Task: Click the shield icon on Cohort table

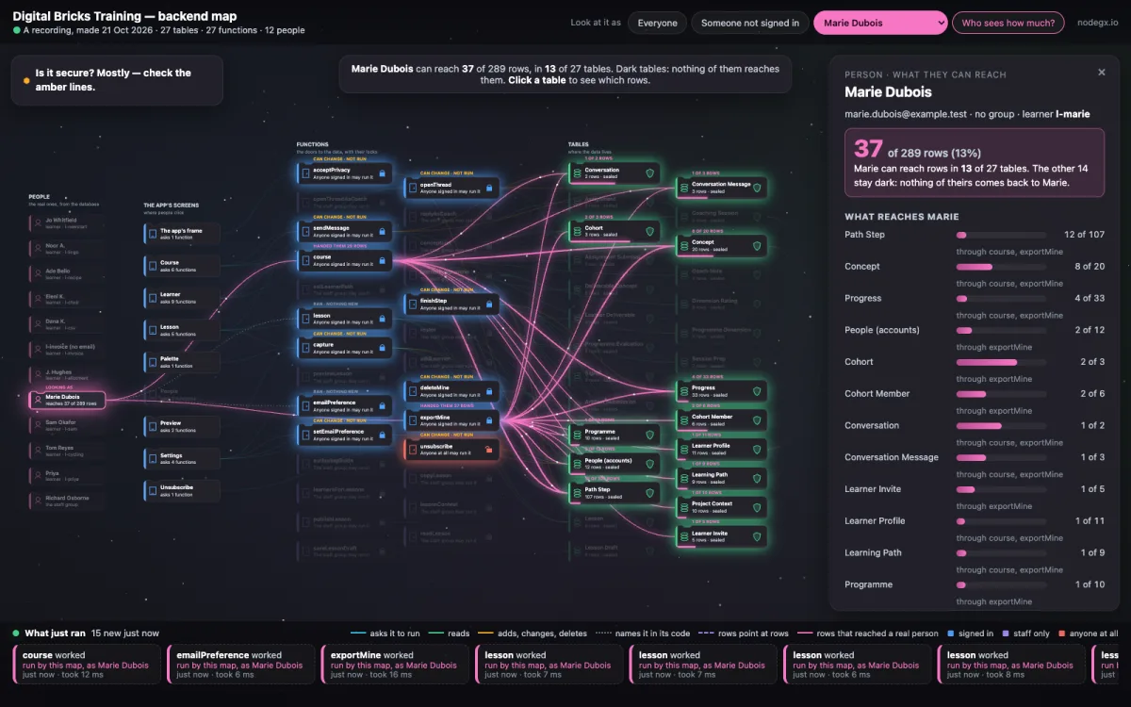Action: [649, 231]
